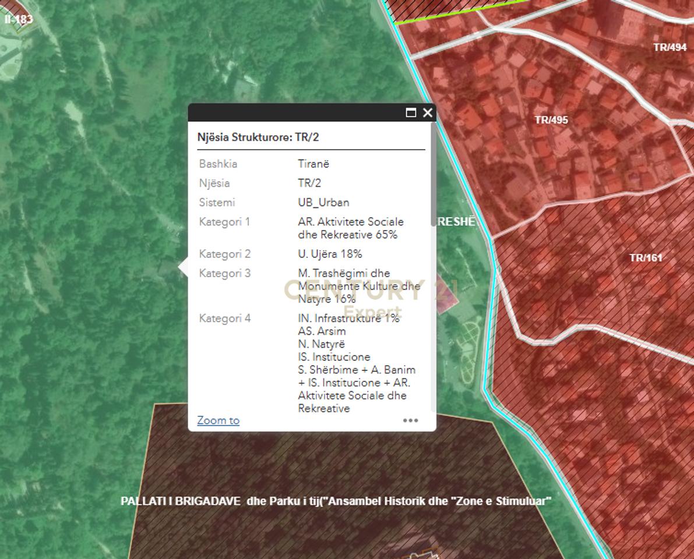Click the II-183 zone label
This screenshot has width=694, height=559.
19,19
